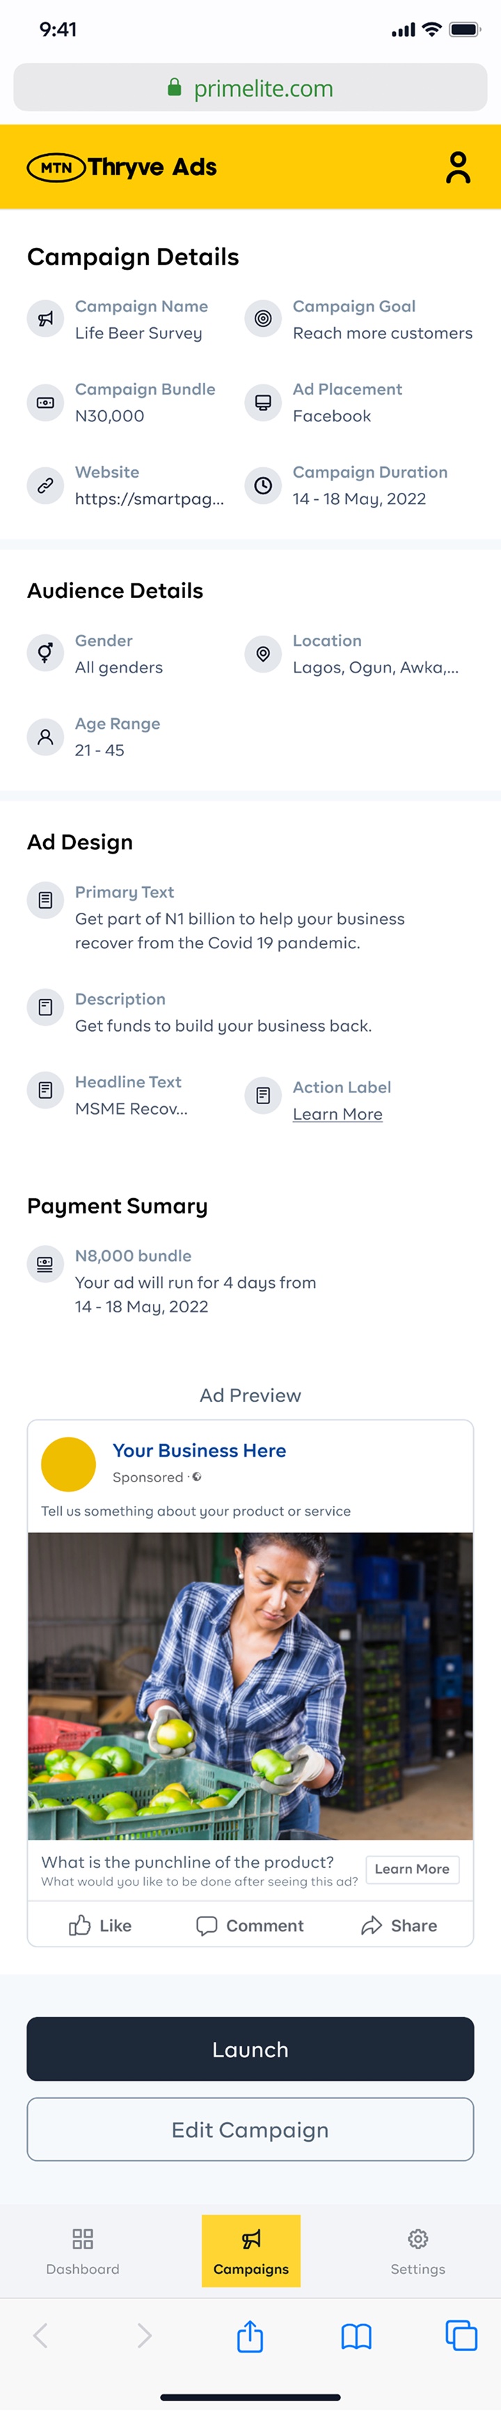Viewport: 501px width, 2411px height.
Task: Open the user profile icon in header
Action: (x=458, y=168)
